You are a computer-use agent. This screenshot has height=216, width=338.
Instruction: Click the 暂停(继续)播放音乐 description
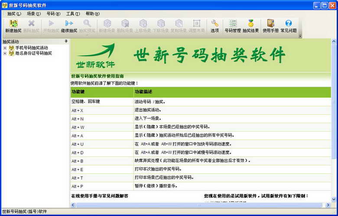click(232, 186)
